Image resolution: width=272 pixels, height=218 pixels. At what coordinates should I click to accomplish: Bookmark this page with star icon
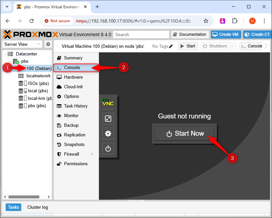206,21
